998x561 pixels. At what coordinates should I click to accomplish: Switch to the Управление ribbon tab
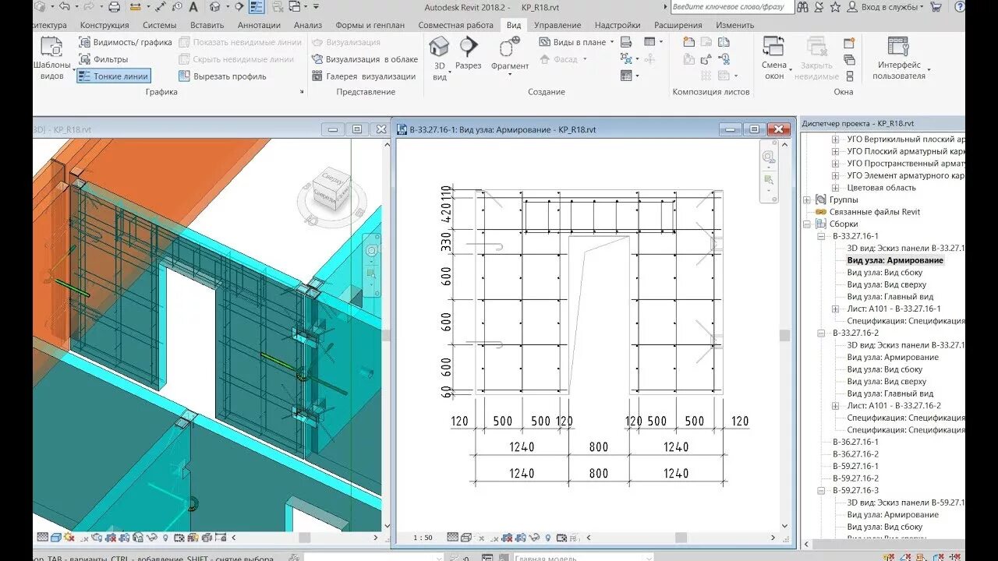click(x=557, y=25)
